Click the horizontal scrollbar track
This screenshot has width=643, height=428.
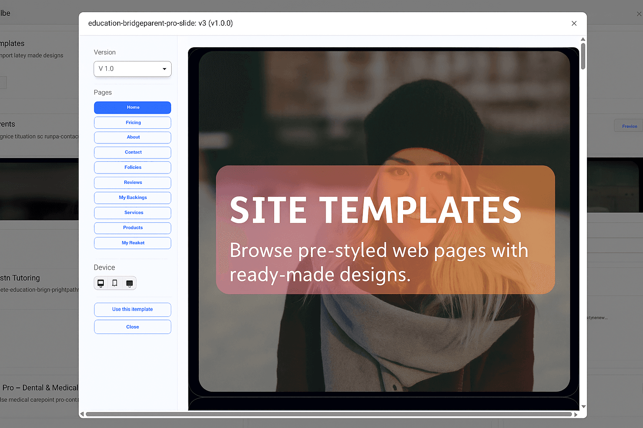(x=329, y=414)
